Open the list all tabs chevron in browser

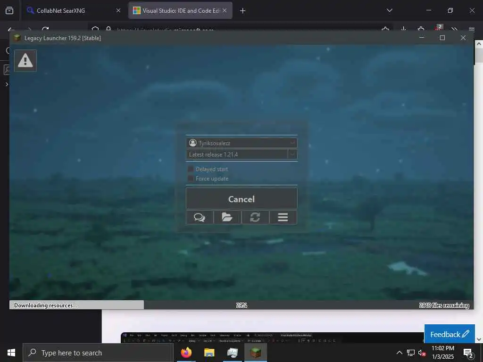[x=389, y=10]
